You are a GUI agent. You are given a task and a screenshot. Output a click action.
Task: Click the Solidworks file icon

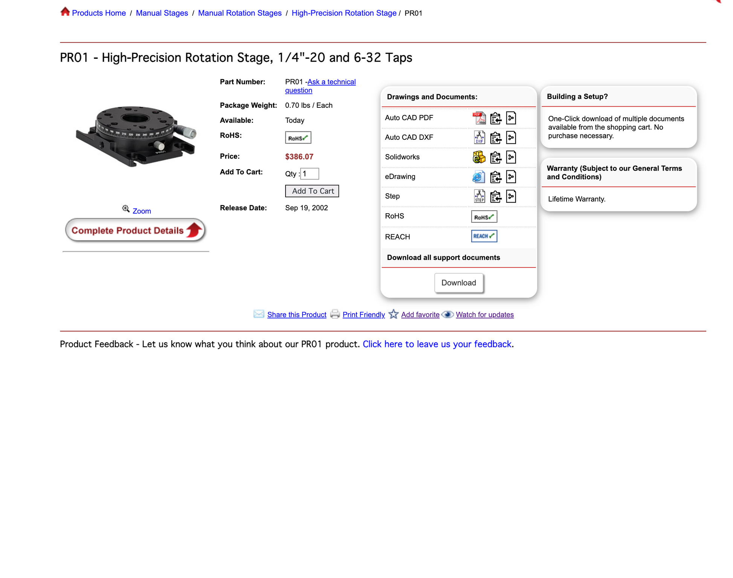[x=479, y=157]
